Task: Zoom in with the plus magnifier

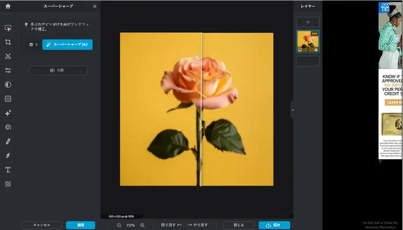Action: 142,225
